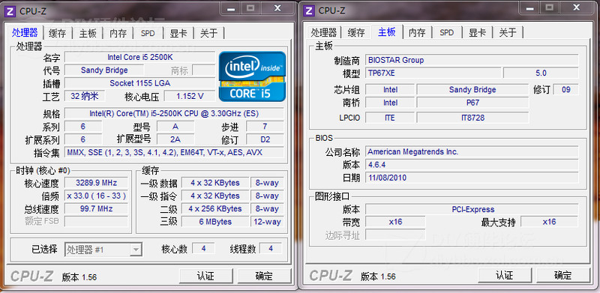Click 确定 button in left CPU-Z window
The width and height of the screenshot is (600, 293).
pyautogui.click(x=265, y=276)
